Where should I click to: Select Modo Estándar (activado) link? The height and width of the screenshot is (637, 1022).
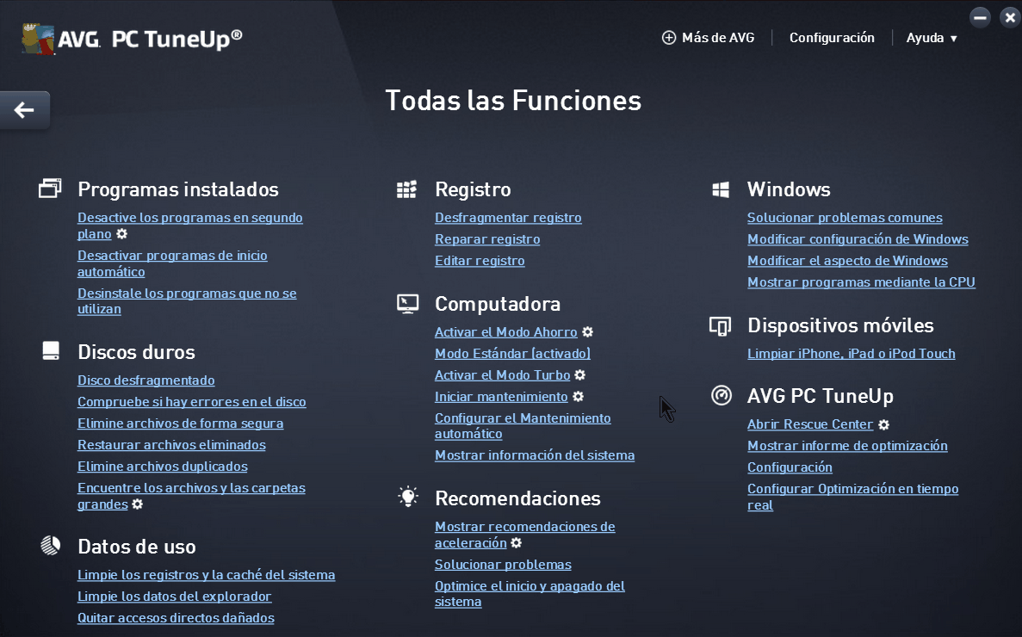pos(512,353)
